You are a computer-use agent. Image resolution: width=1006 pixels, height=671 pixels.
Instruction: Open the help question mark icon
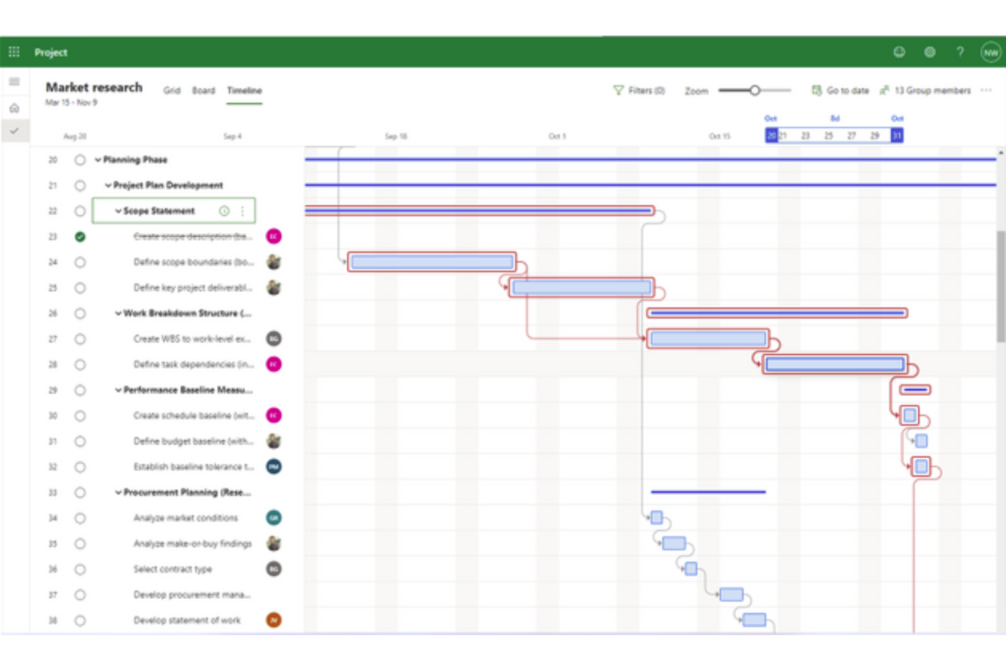click(960, 52)
